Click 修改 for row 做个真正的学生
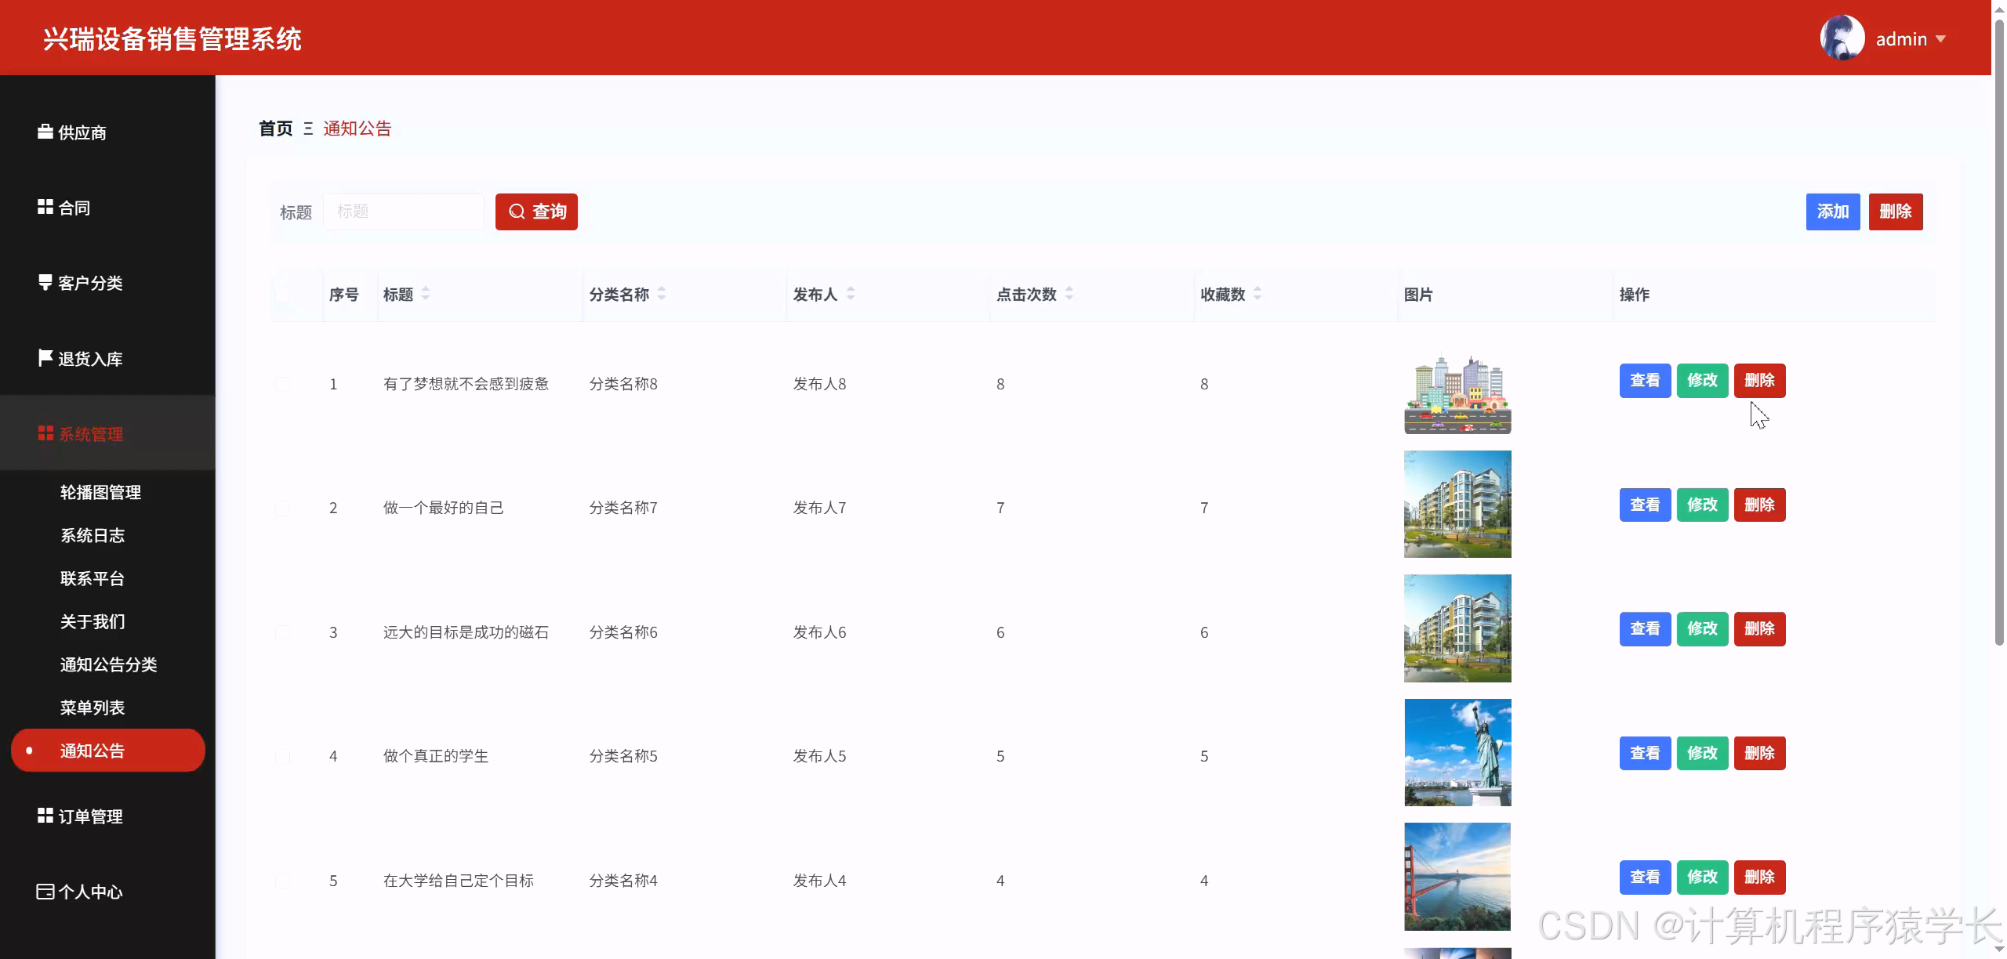This screenshot has height=959, width=2007. (1702, 753)
